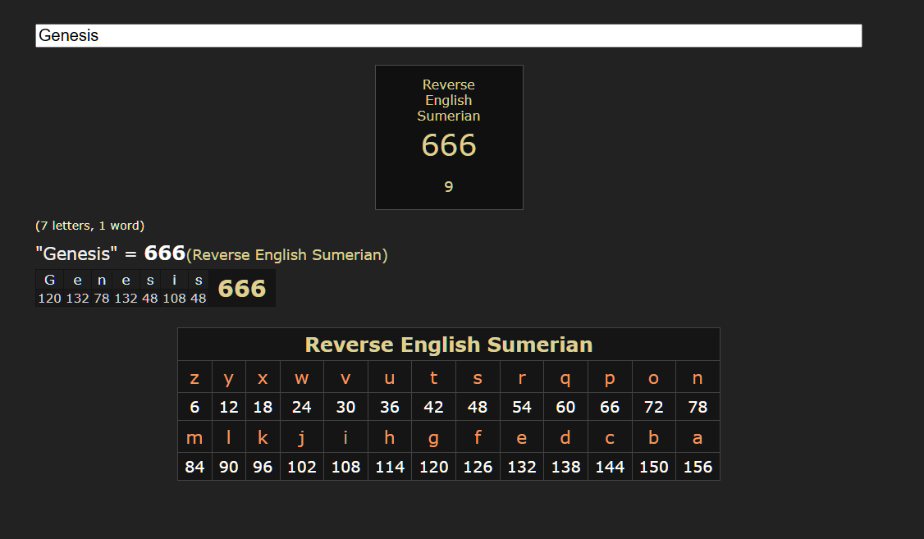Screen dimensions: 924x539
Task: Click letter f in the cipher chart
Action: [478, 437]
